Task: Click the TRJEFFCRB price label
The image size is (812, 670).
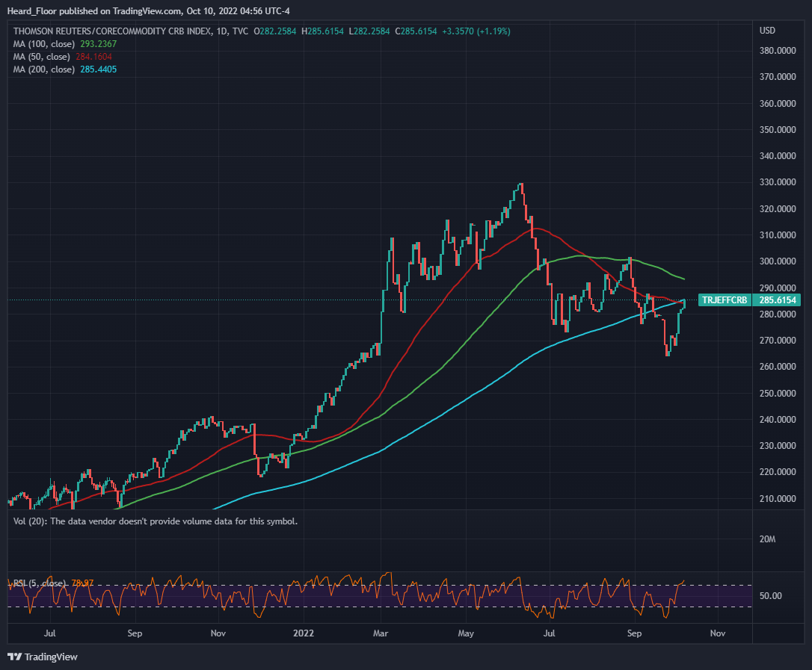Action: click(725, 300)
